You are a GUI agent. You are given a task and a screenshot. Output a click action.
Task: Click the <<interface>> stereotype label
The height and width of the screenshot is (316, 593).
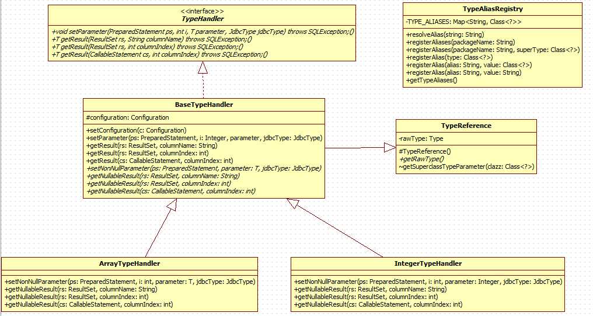(x=202, y=11)
